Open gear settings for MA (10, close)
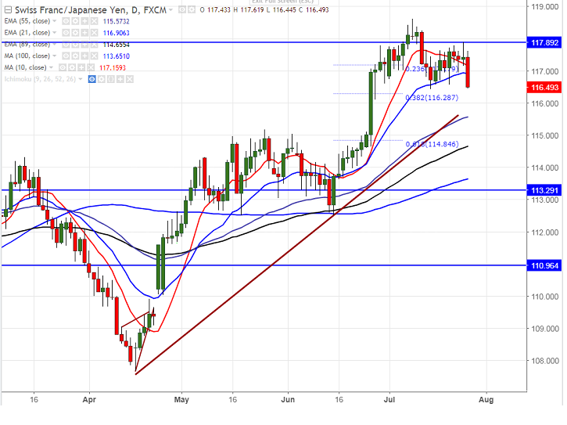The height and width of the screenshot is (425, 567). [72, 67]
